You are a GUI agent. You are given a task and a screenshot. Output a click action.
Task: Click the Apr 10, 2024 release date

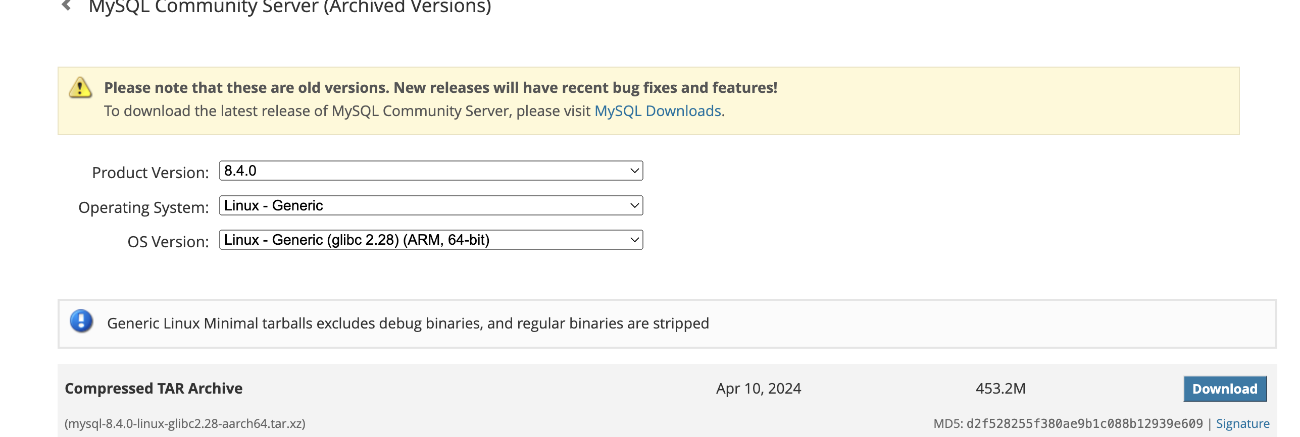click(759, 389)
